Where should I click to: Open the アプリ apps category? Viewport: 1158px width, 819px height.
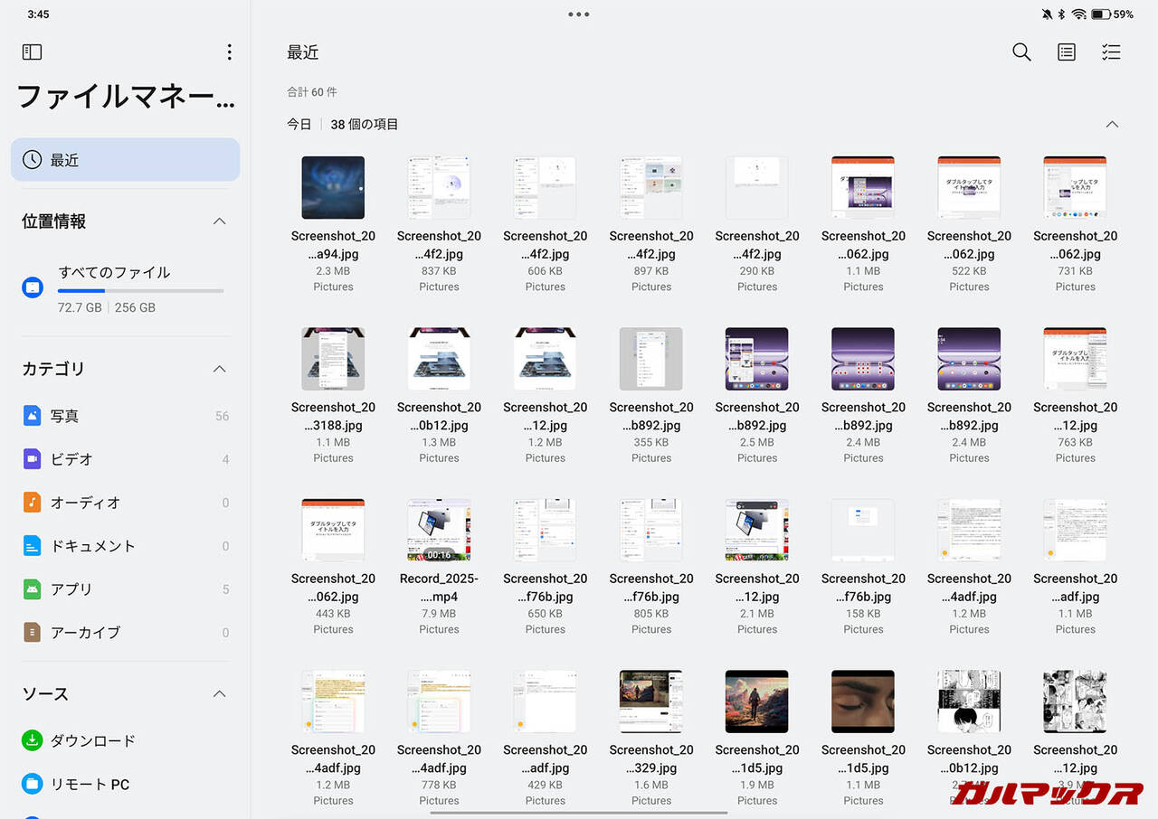tap(71, 589)
